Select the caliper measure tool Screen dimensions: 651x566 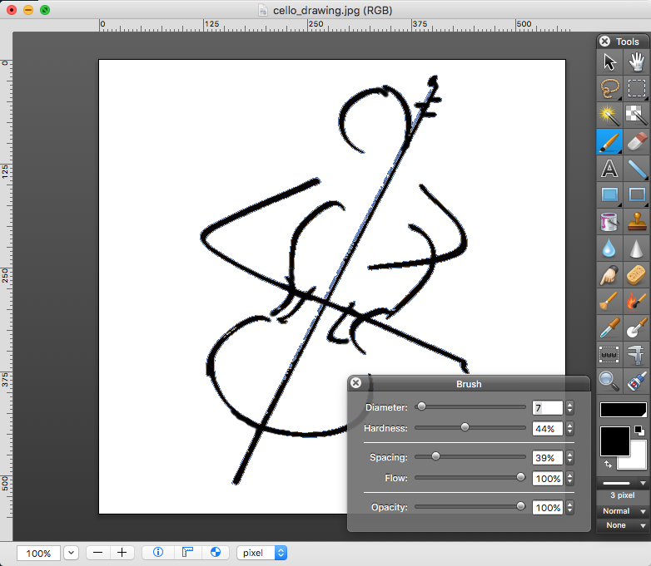636,354
